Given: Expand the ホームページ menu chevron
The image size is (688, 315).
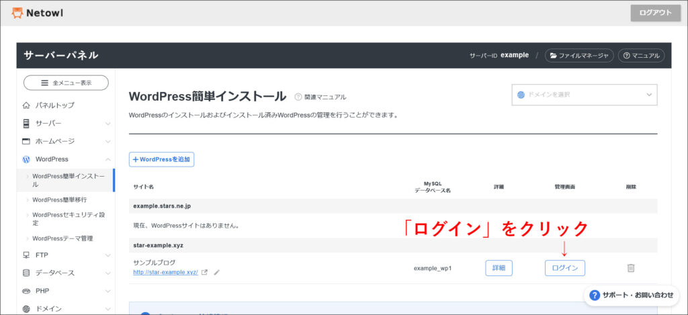Looking at the screenshot, I should coord(108,142).
